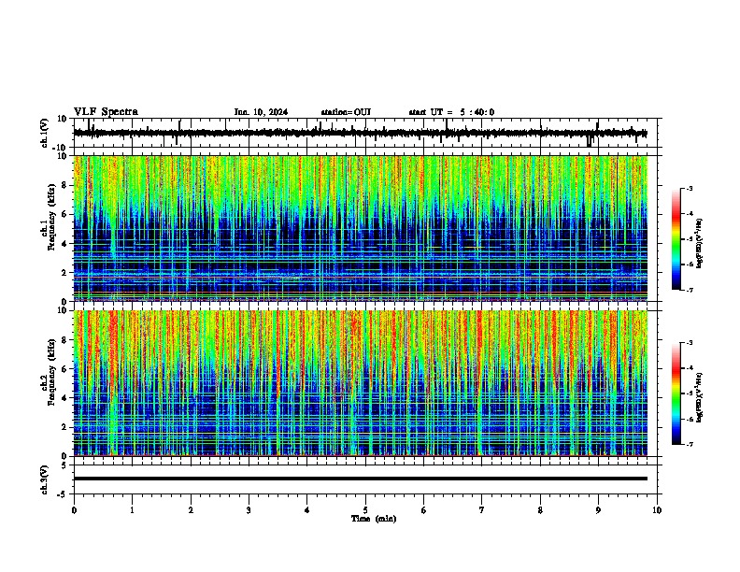Click the log(PSD) units label beside ch.1 color scale
Screen dimensions: 740x572
pos(699,244)
